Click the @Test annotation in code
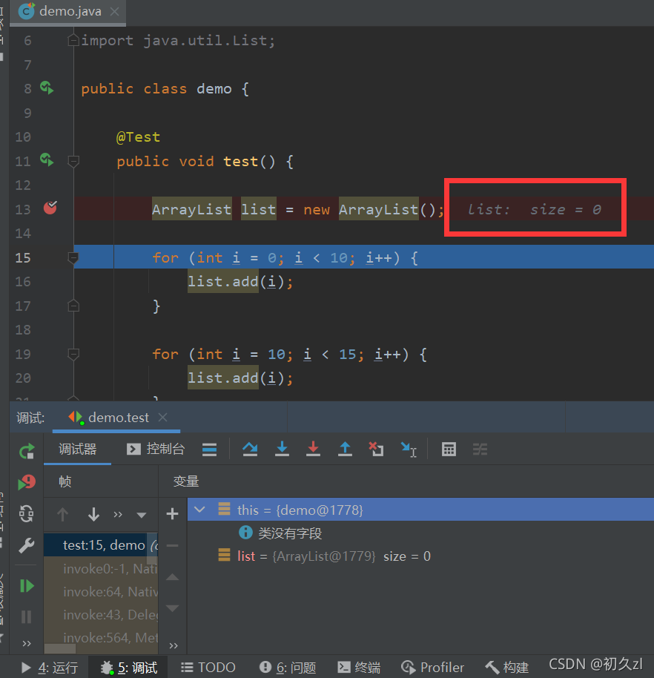The image size is (654, 678). coord(139,137)
